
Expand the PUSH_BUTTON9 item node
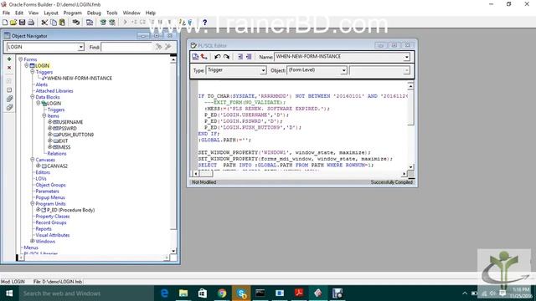[50, 135]
